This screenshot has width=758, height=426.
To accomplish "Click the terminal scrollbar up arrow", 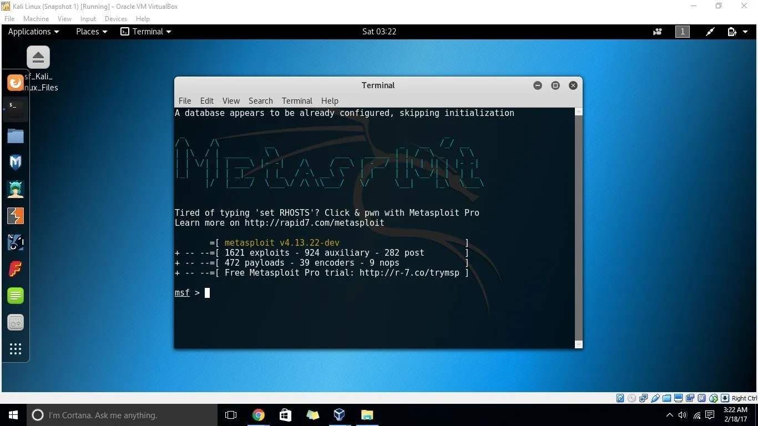I will point(579,112).
